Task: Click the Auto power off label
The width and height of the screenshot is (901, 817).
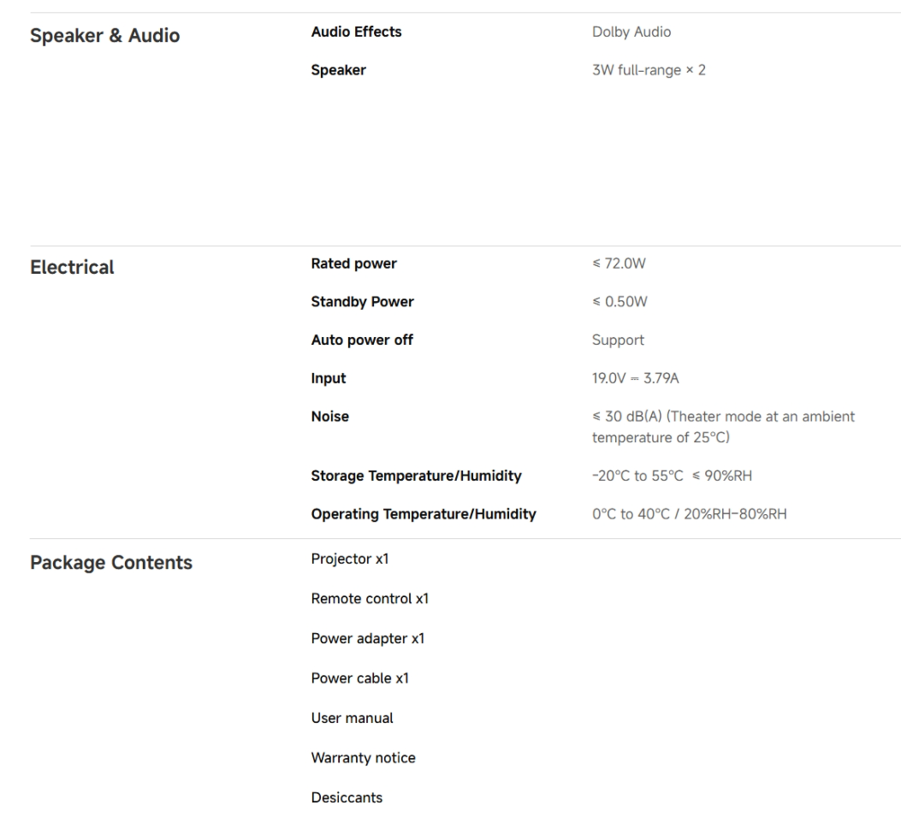Action: pyautogui.click(x=362, y=340)
